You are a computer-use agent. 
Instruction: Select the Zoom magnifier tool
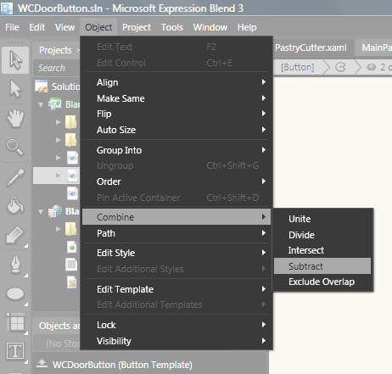[15, 147]
